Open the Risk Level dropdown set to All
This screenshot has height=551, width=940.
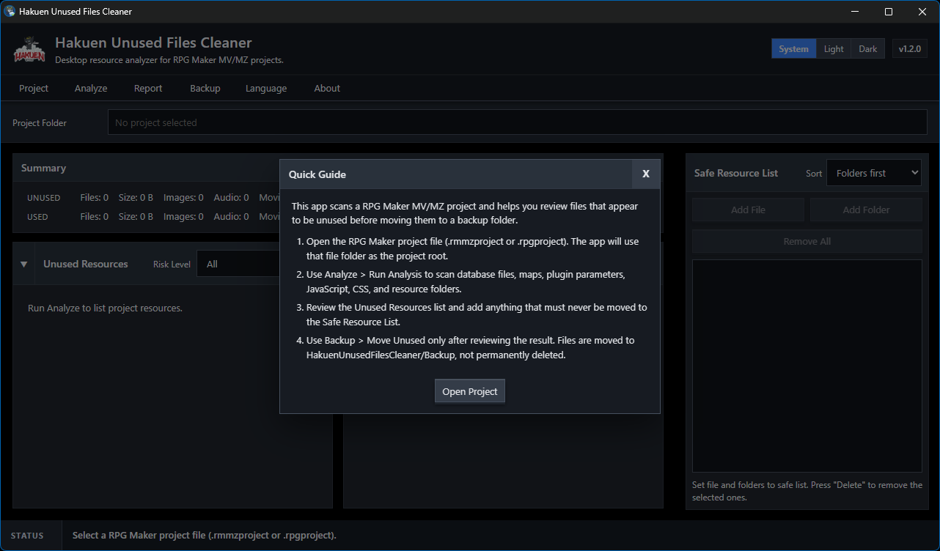(238, 264)
